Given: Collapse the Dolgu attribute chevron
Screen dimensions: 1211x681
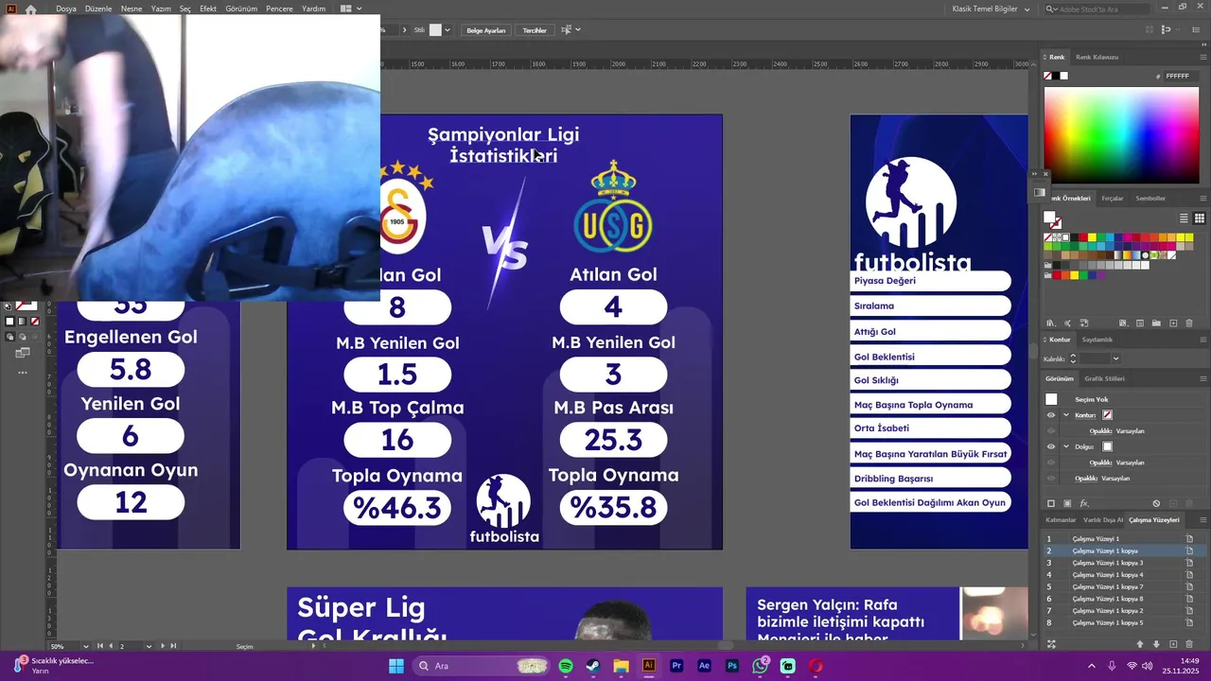Looking at the screenshot, I should point(1066,446).
